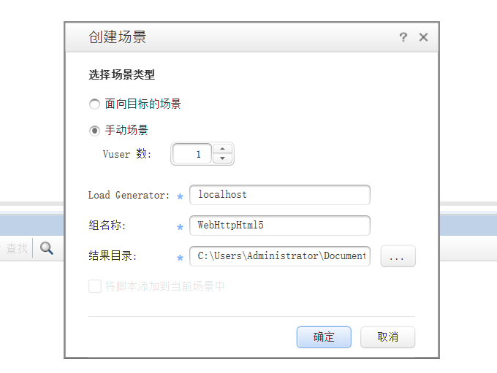This screenshot has width=497, height=373.
Task: Dismiss dialog using 取消 button
Action: click(387, 337)
